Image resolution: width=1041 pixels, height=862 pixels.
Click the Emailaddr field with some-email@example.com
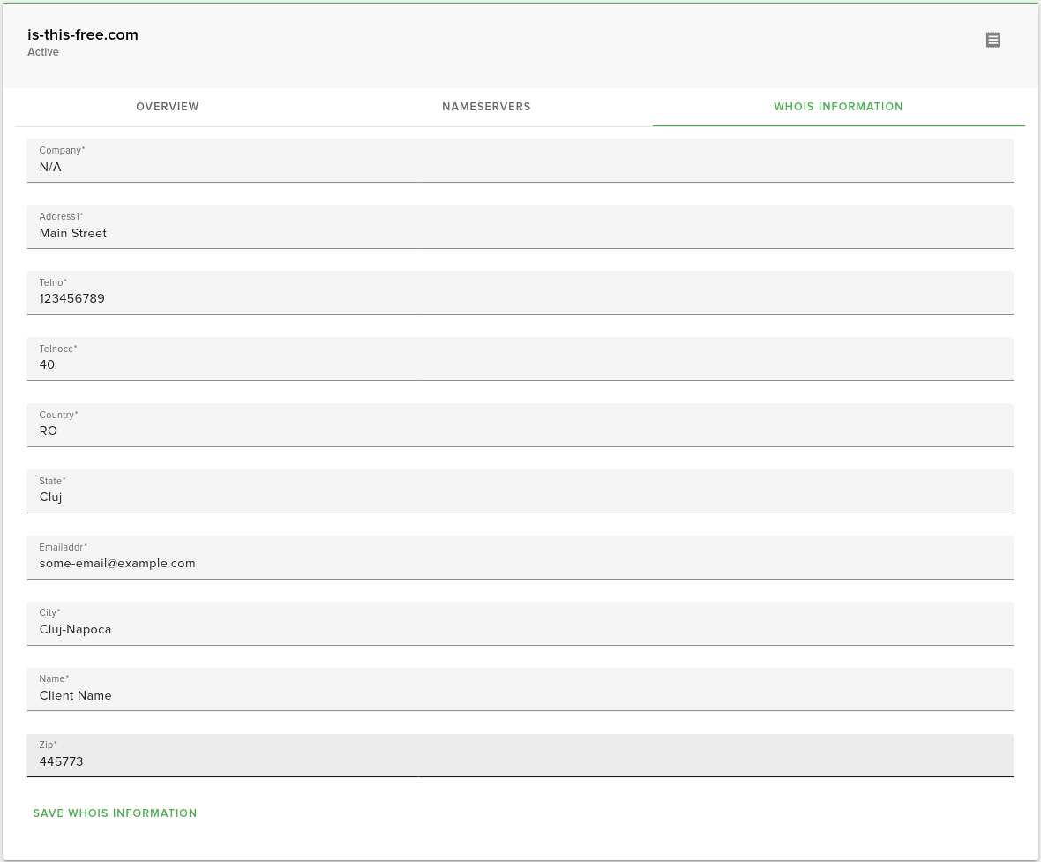(x=520, y=563)
